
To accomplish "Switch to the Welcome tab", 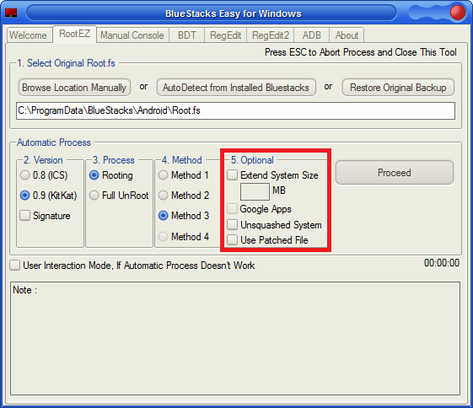I will click(x=29, y=35).
